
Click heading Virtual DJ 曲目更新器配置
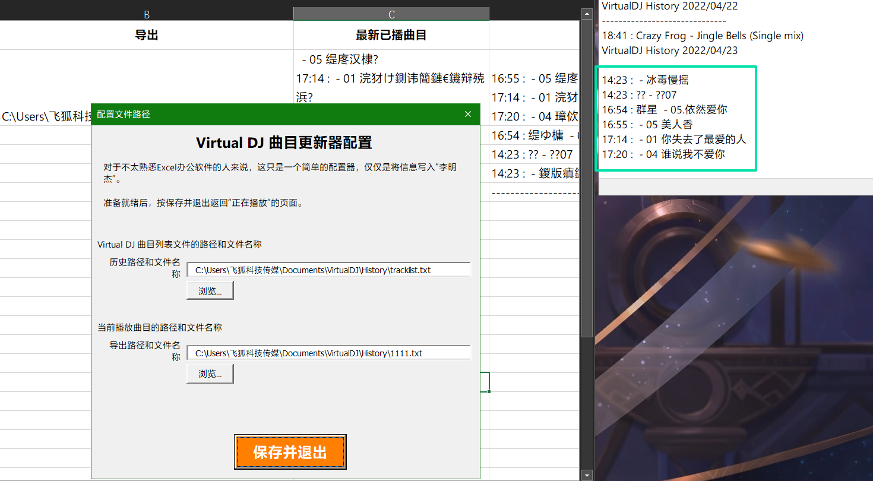[284, 143]
